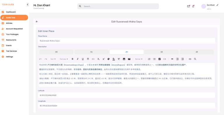Screen dimensions: 224x115
Task: Undo the last edit in editor
Action: [41, 59]
